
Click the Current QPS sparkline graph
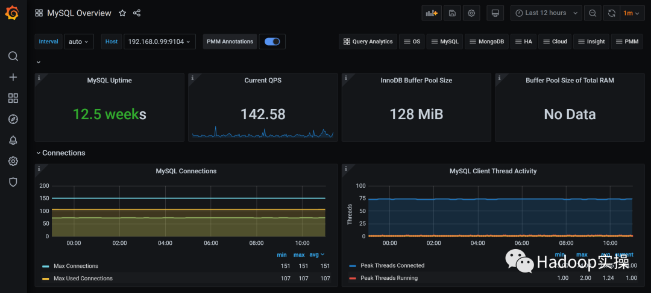[263, 132]
